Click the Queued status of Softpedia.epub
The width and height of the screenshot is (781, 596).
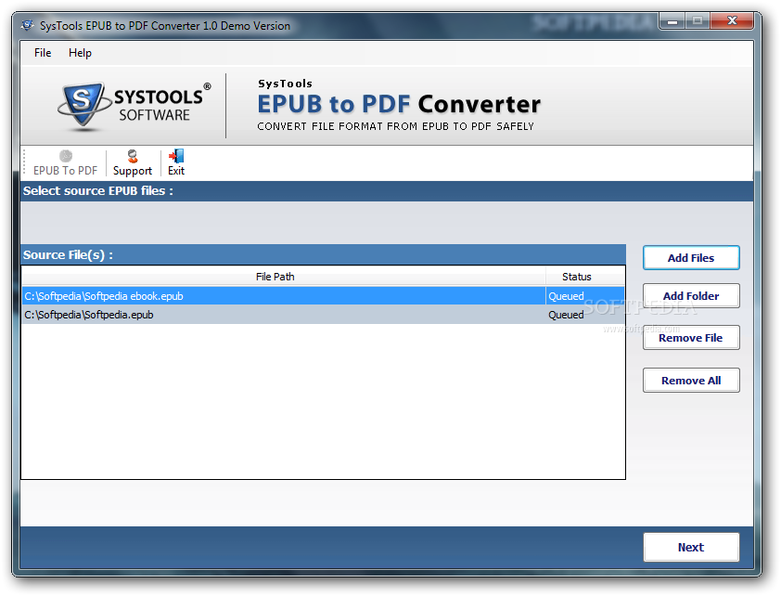pyautogui.click(x=566, y=315)
